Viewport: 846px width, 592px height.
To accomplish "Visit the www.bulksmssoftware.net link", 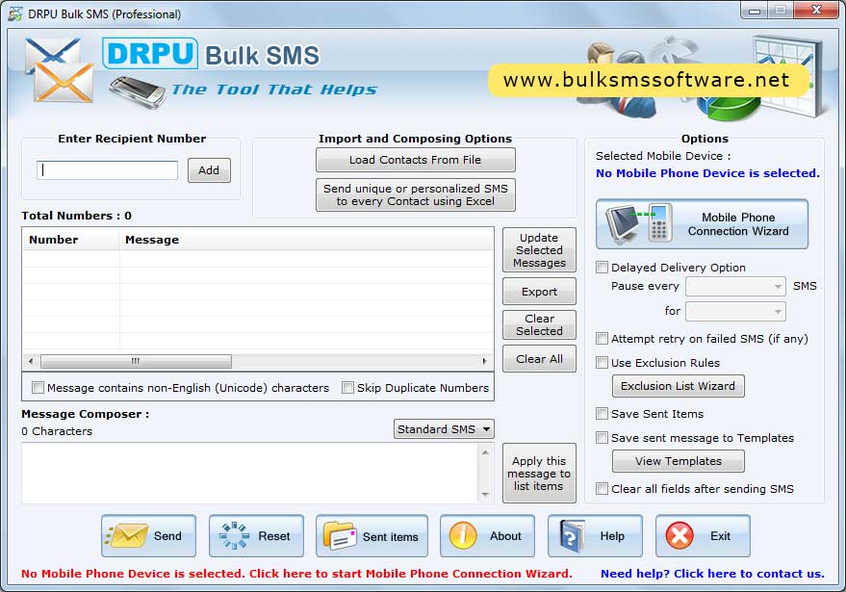I will (x=647, y=80).
